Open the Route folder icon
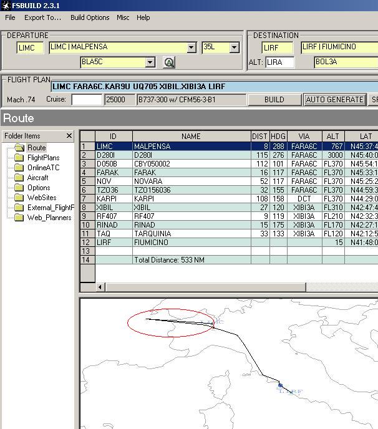 pyautogui.click(x=19, y=148)
